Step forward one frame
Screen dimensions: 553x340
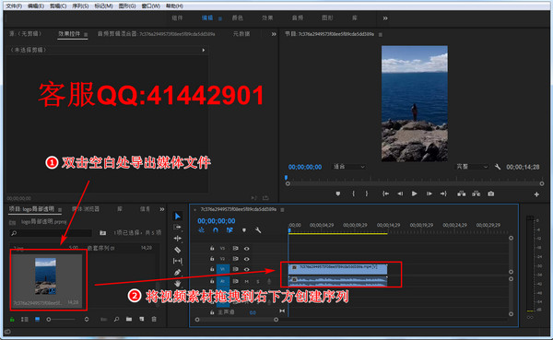tap(429, 193)
